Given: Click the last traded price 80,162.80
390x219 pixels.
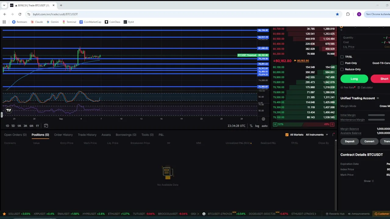Looking at the screenshot, I should pyautogui.click(x=282, y=61).
